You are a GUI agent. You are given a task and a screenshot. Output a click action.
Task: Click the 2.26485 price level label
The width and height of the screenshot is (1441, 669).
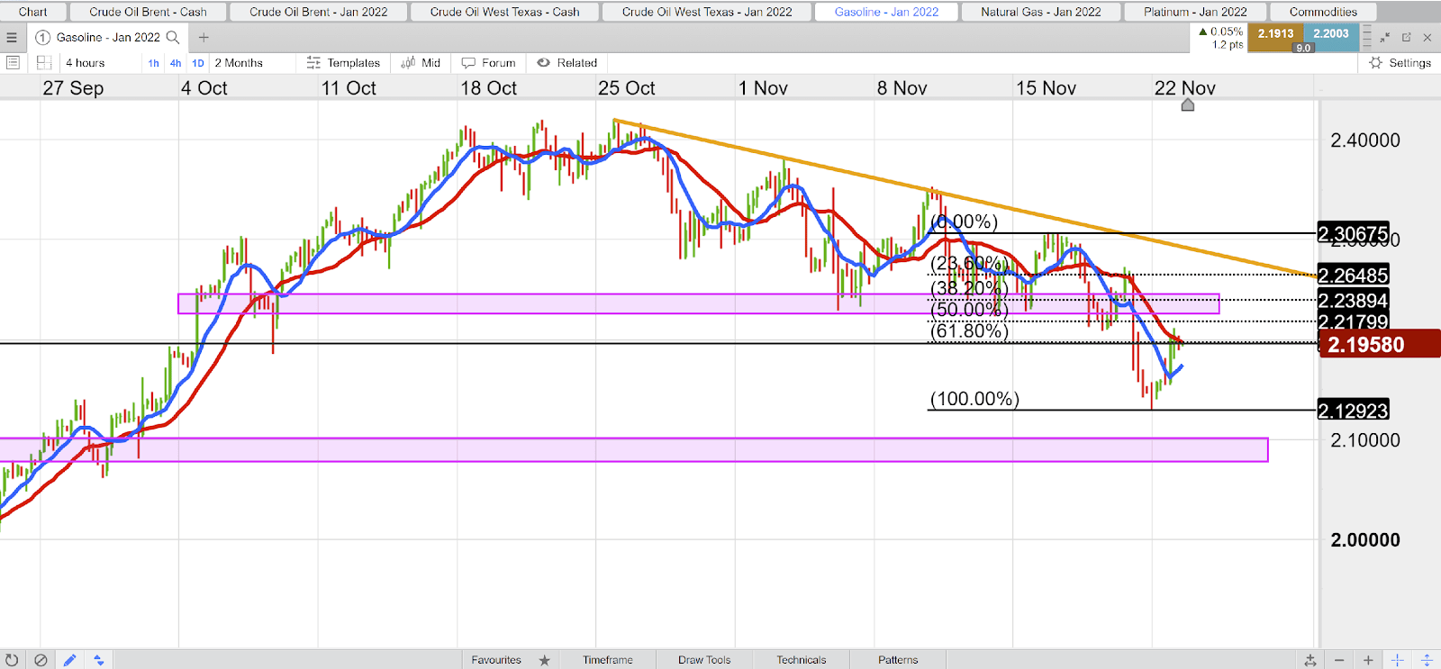coord(1353,276)
